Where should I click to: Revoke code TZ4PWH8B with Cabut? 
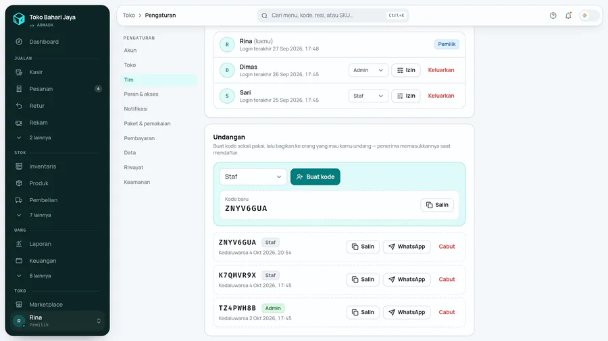click(447, 313)
